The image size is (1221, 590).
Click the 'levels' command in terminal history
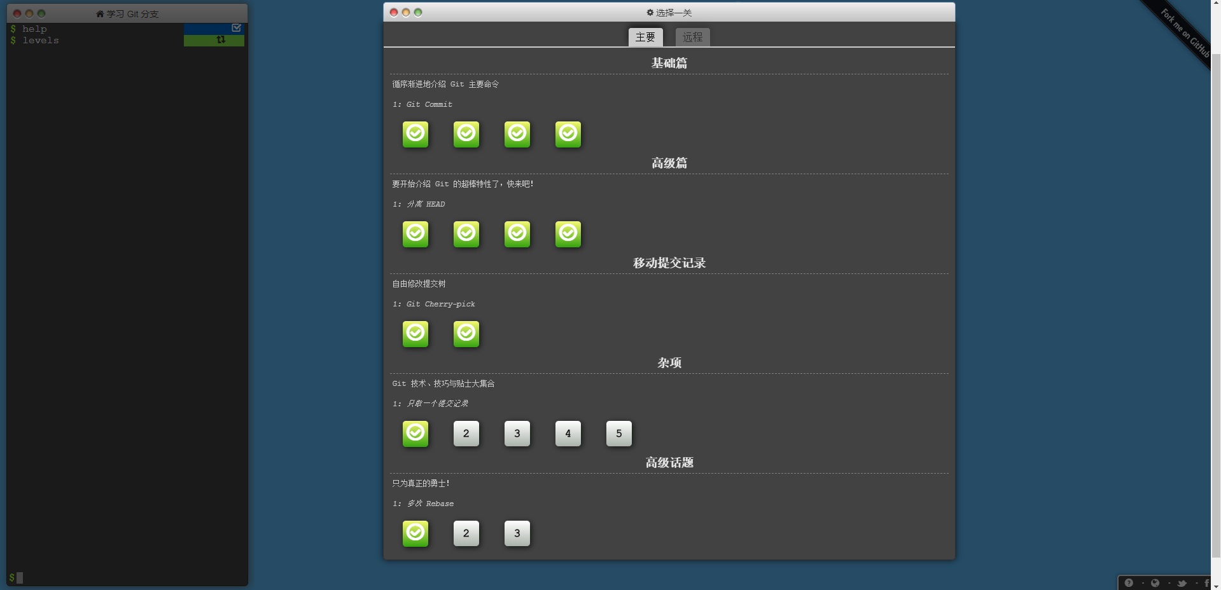41,40
